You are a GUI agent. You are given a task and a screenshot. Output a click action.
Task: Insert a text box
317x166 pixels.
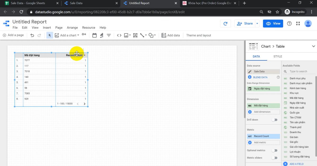click(135, 35)
